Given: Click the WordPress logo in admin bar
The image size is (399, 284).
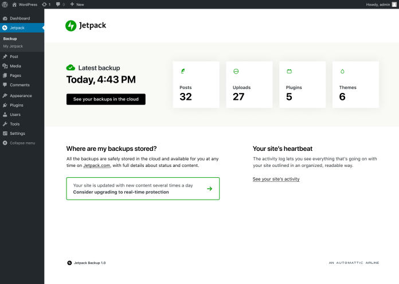Looking at the screenshot, I should point(5,5).
